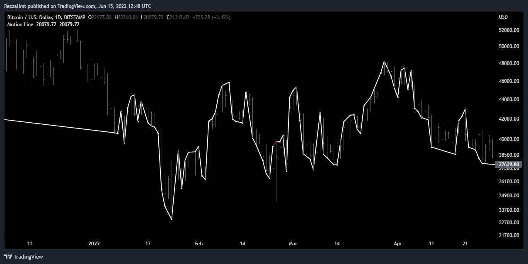Click the 52000.00 price axis label
528x264 pixels.
click(509, 30)
